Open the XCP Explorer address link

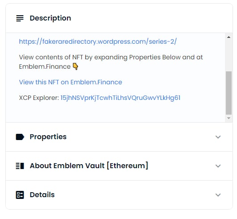click(121, 98)
